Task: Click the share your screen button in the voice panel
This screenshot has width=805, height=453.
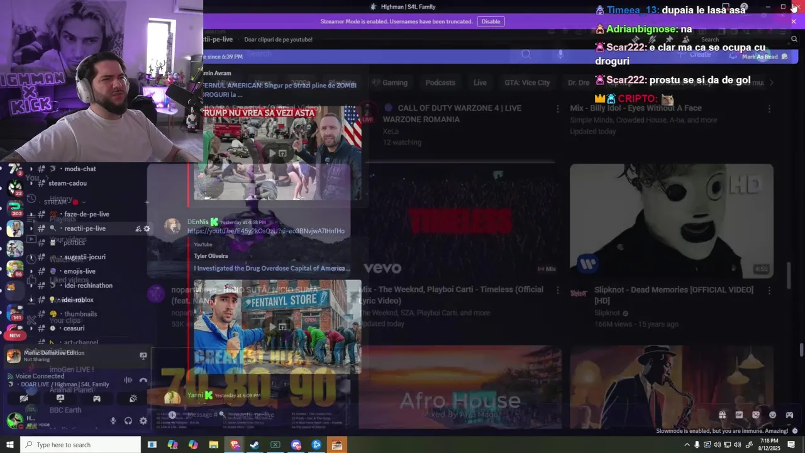Action: 60,398
